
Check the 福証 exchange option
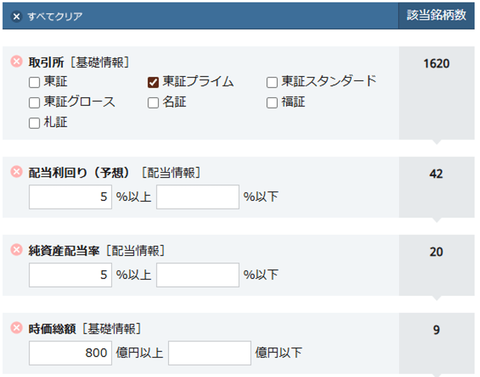coord(272,103)
